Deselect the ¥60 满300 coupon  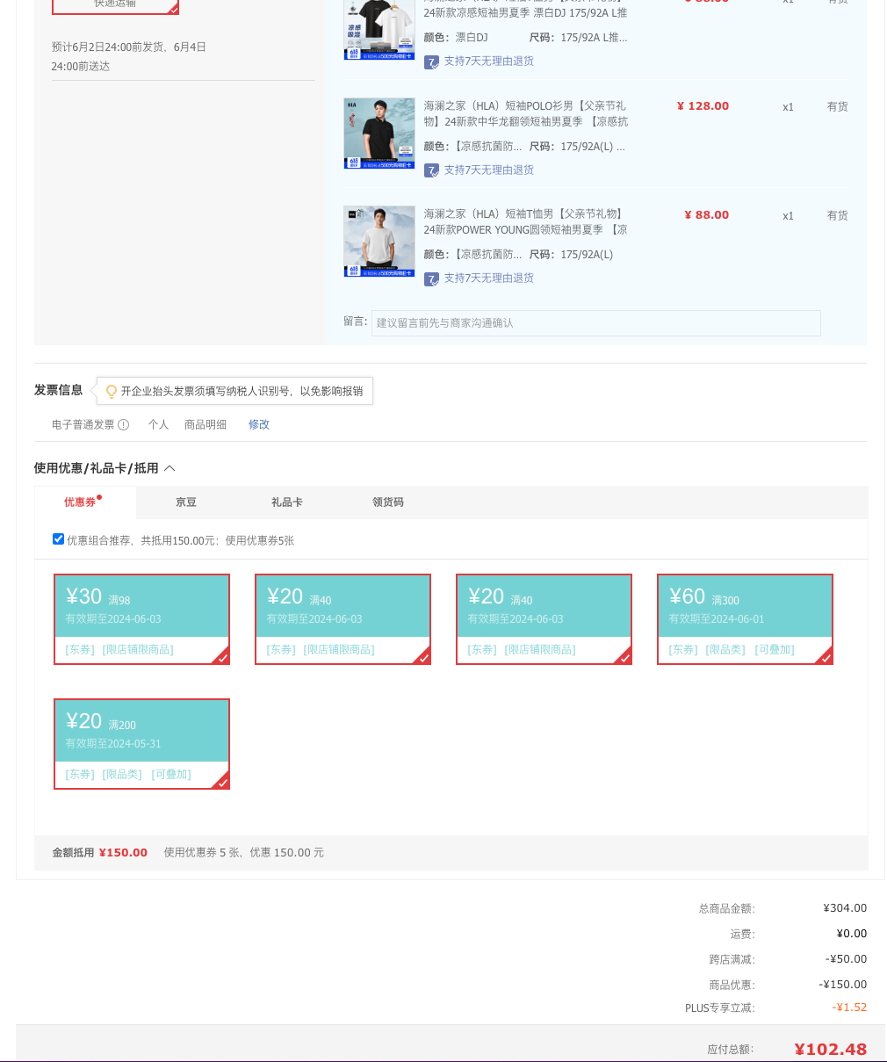click(745, 618)
